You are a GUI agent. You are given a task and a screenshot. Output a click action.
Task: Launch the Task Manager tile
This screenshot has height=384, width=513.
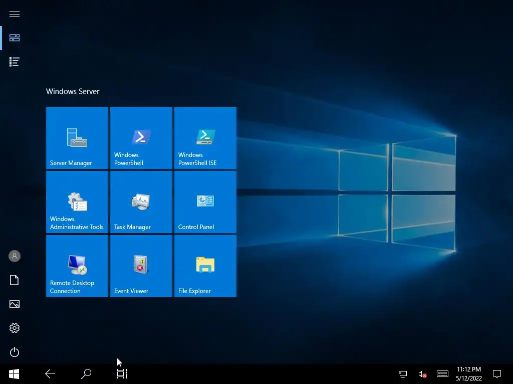pos(141,202)
